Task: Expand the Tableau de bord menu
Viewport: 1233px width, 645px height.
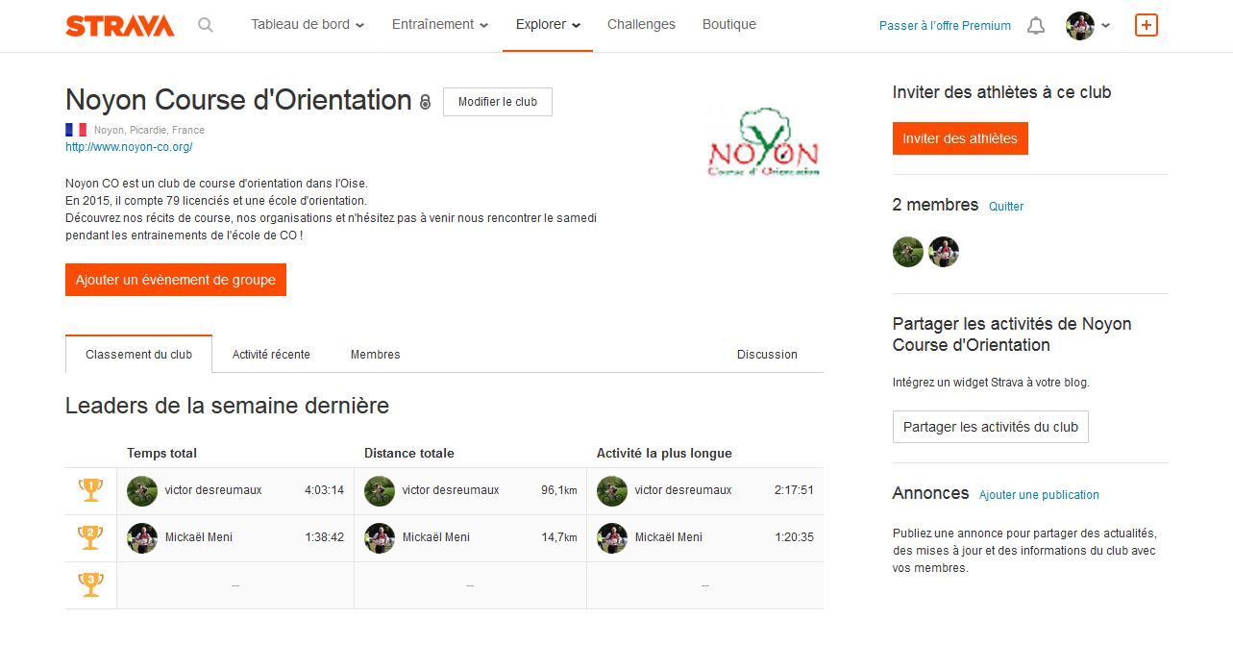Action: 308,25
